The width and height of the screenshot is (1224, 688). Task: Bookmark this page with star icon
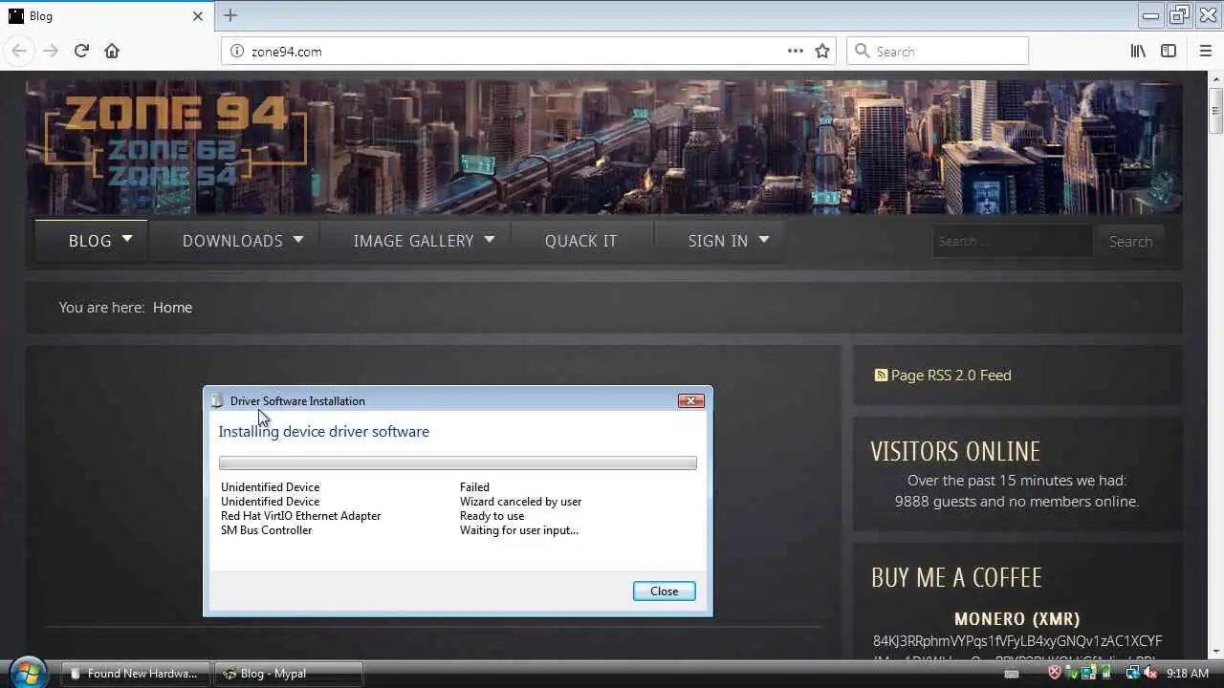[x=822, y=51]
